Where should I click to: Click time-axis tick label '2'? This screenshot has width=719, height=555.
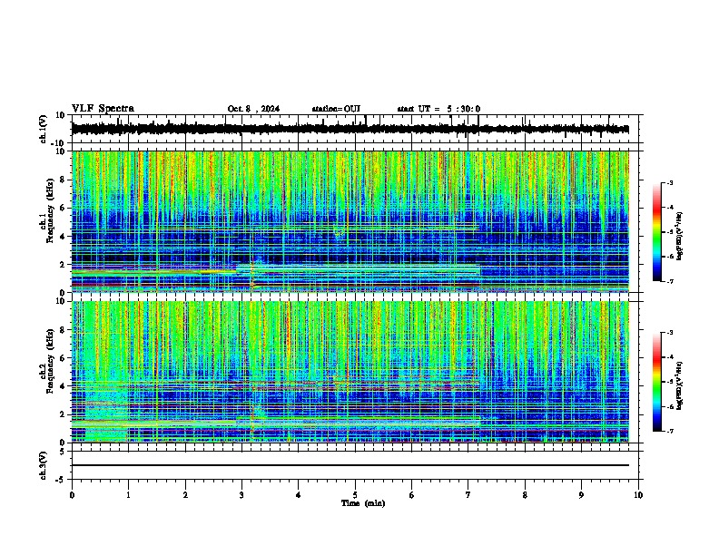pyautogui.click(x=185, y=495)
